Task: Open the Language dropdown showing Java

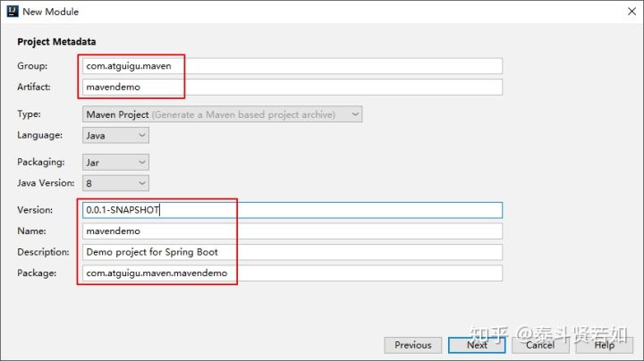Action: (115, 136)
